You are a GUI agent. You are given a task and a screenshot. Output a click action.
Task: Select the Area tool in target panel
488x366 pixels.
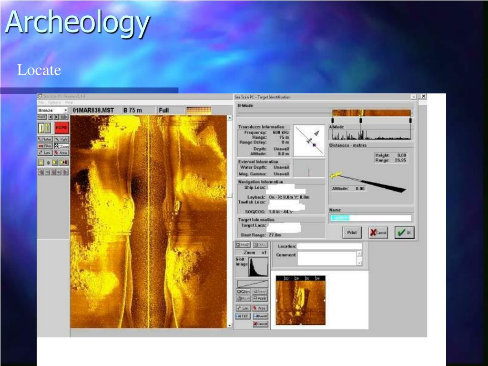260,308
